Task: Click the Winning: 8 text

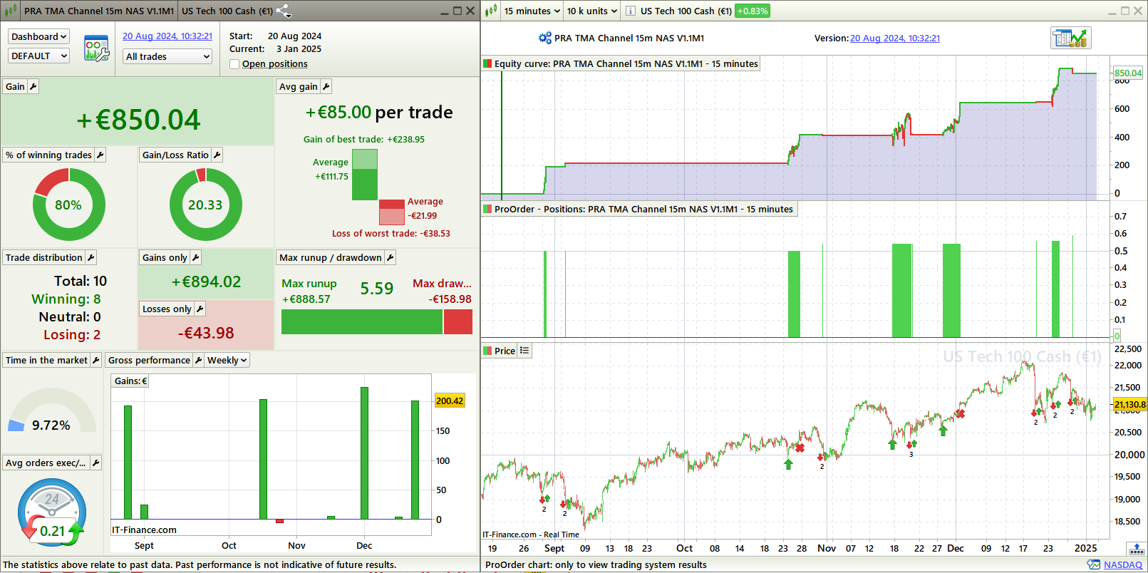Action: (x=66, y=299)
